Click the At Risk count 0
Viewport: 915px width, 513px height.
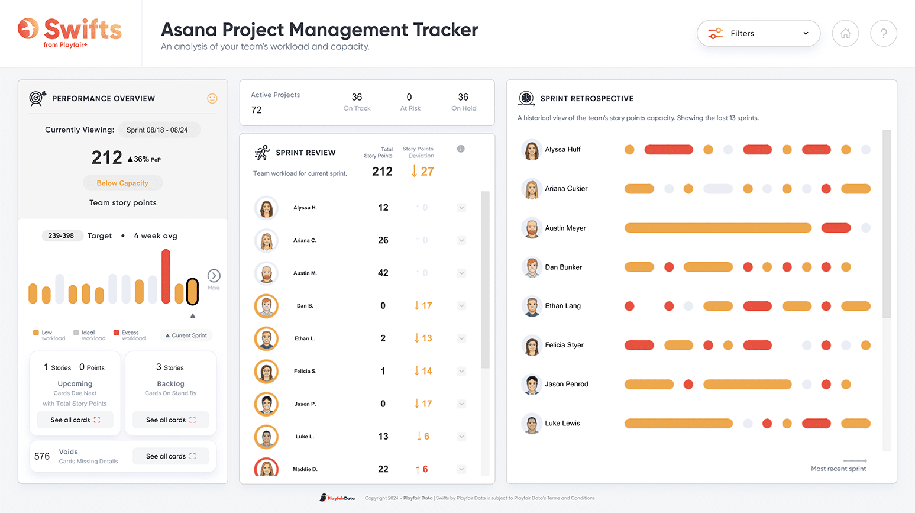409,97
